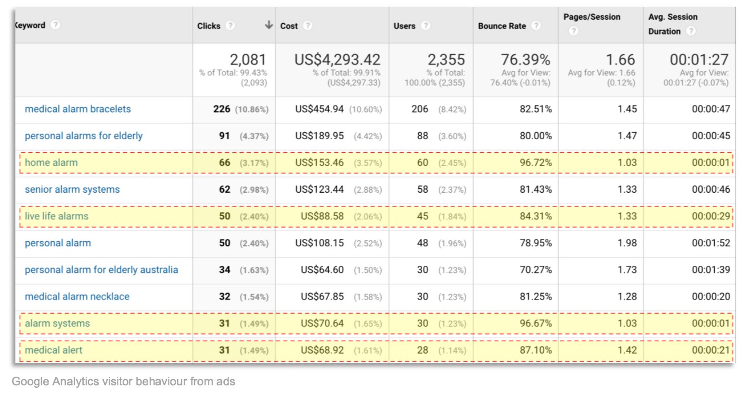
Task: Select bounce rate 70.27% cell
Action: click(x=536, y=270)
